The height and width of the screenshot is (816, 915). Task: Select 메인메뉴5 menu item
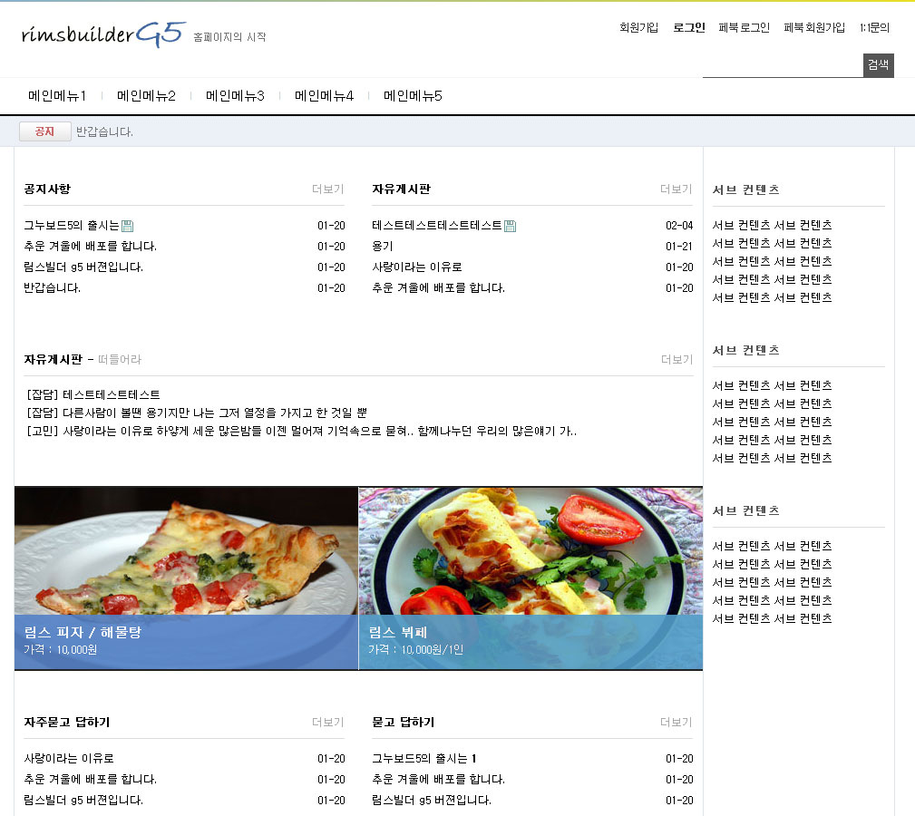[x=413, y=96]
